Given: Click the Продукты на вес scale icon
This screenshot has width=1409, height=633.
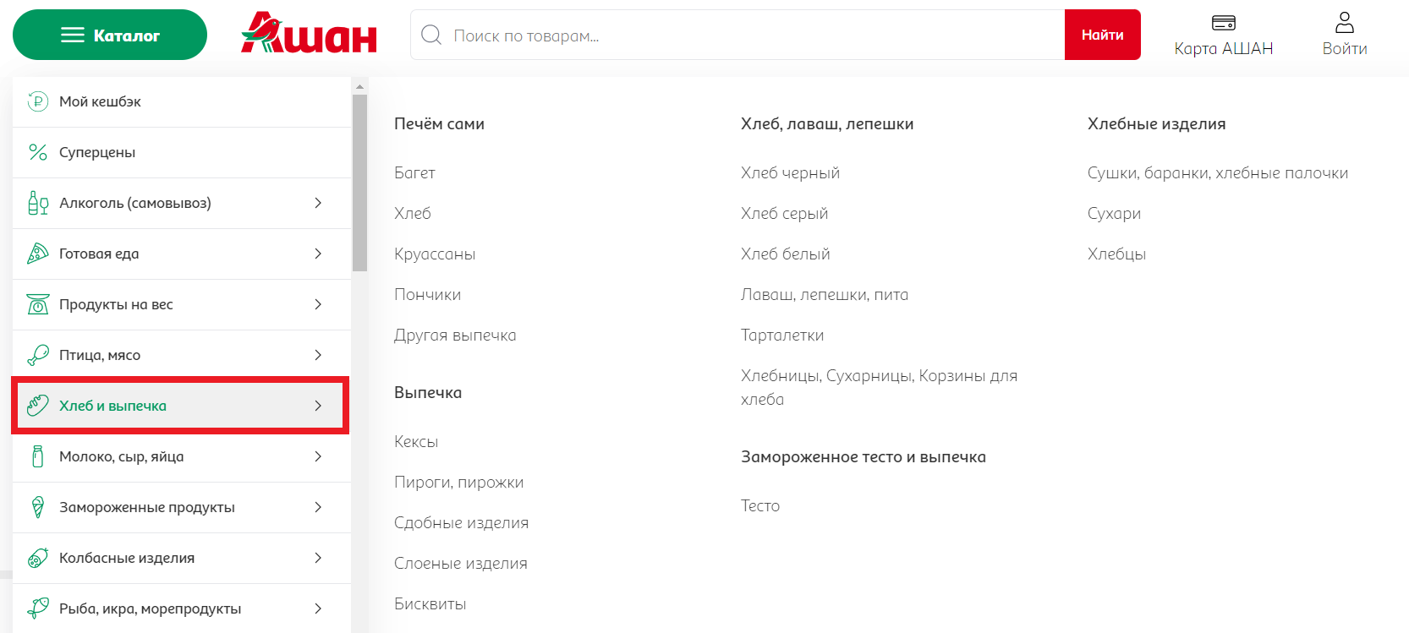Looking at the screenshot, I should pos(38,304).
